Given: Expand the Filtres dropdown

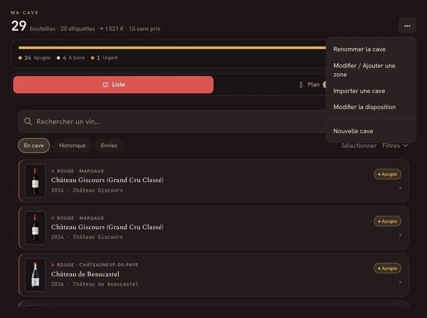Looking at the screenshot, I should coord(394,146).
